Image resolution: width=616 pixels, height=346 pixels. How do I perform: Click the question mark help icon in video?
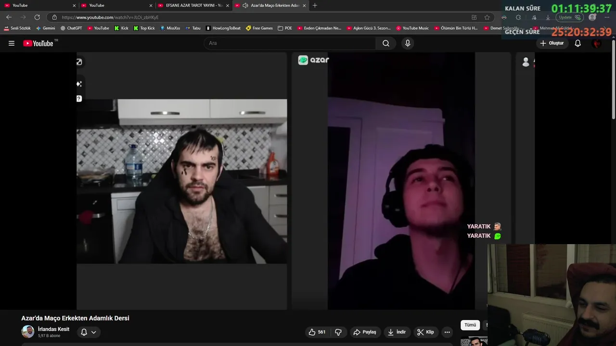click(79, 99)
